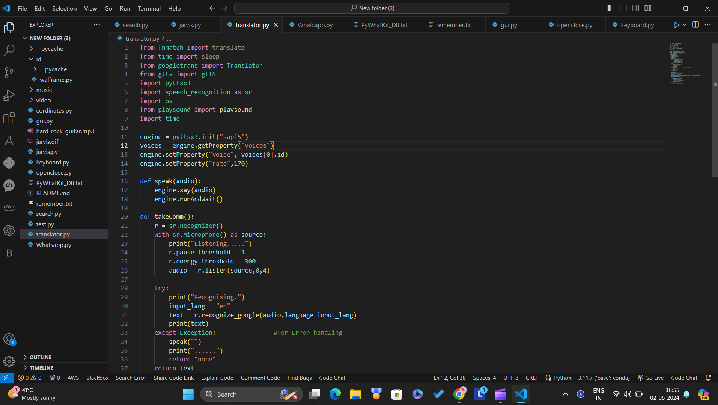Click Explain Code in status bar

coord(217,378)
